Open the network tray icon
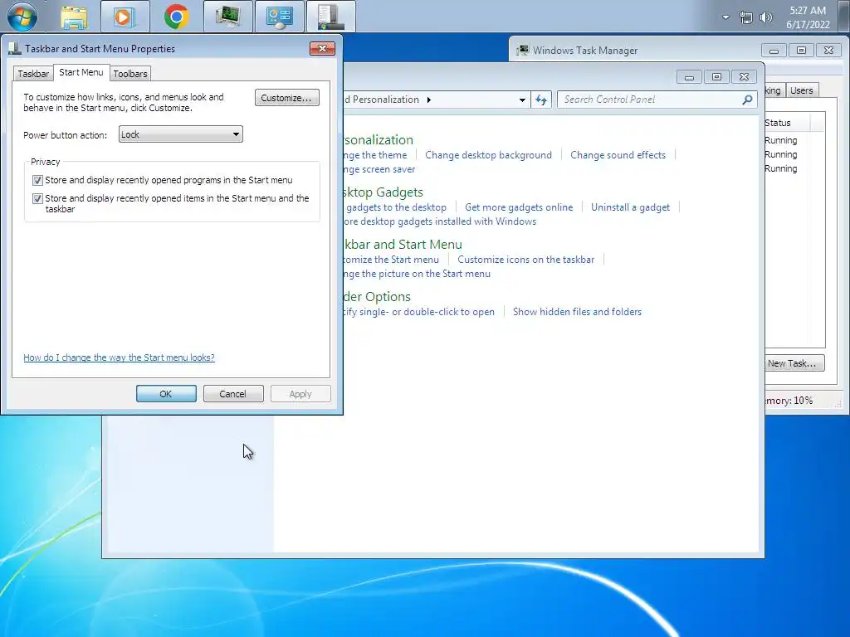 click(x=746, y=17)
